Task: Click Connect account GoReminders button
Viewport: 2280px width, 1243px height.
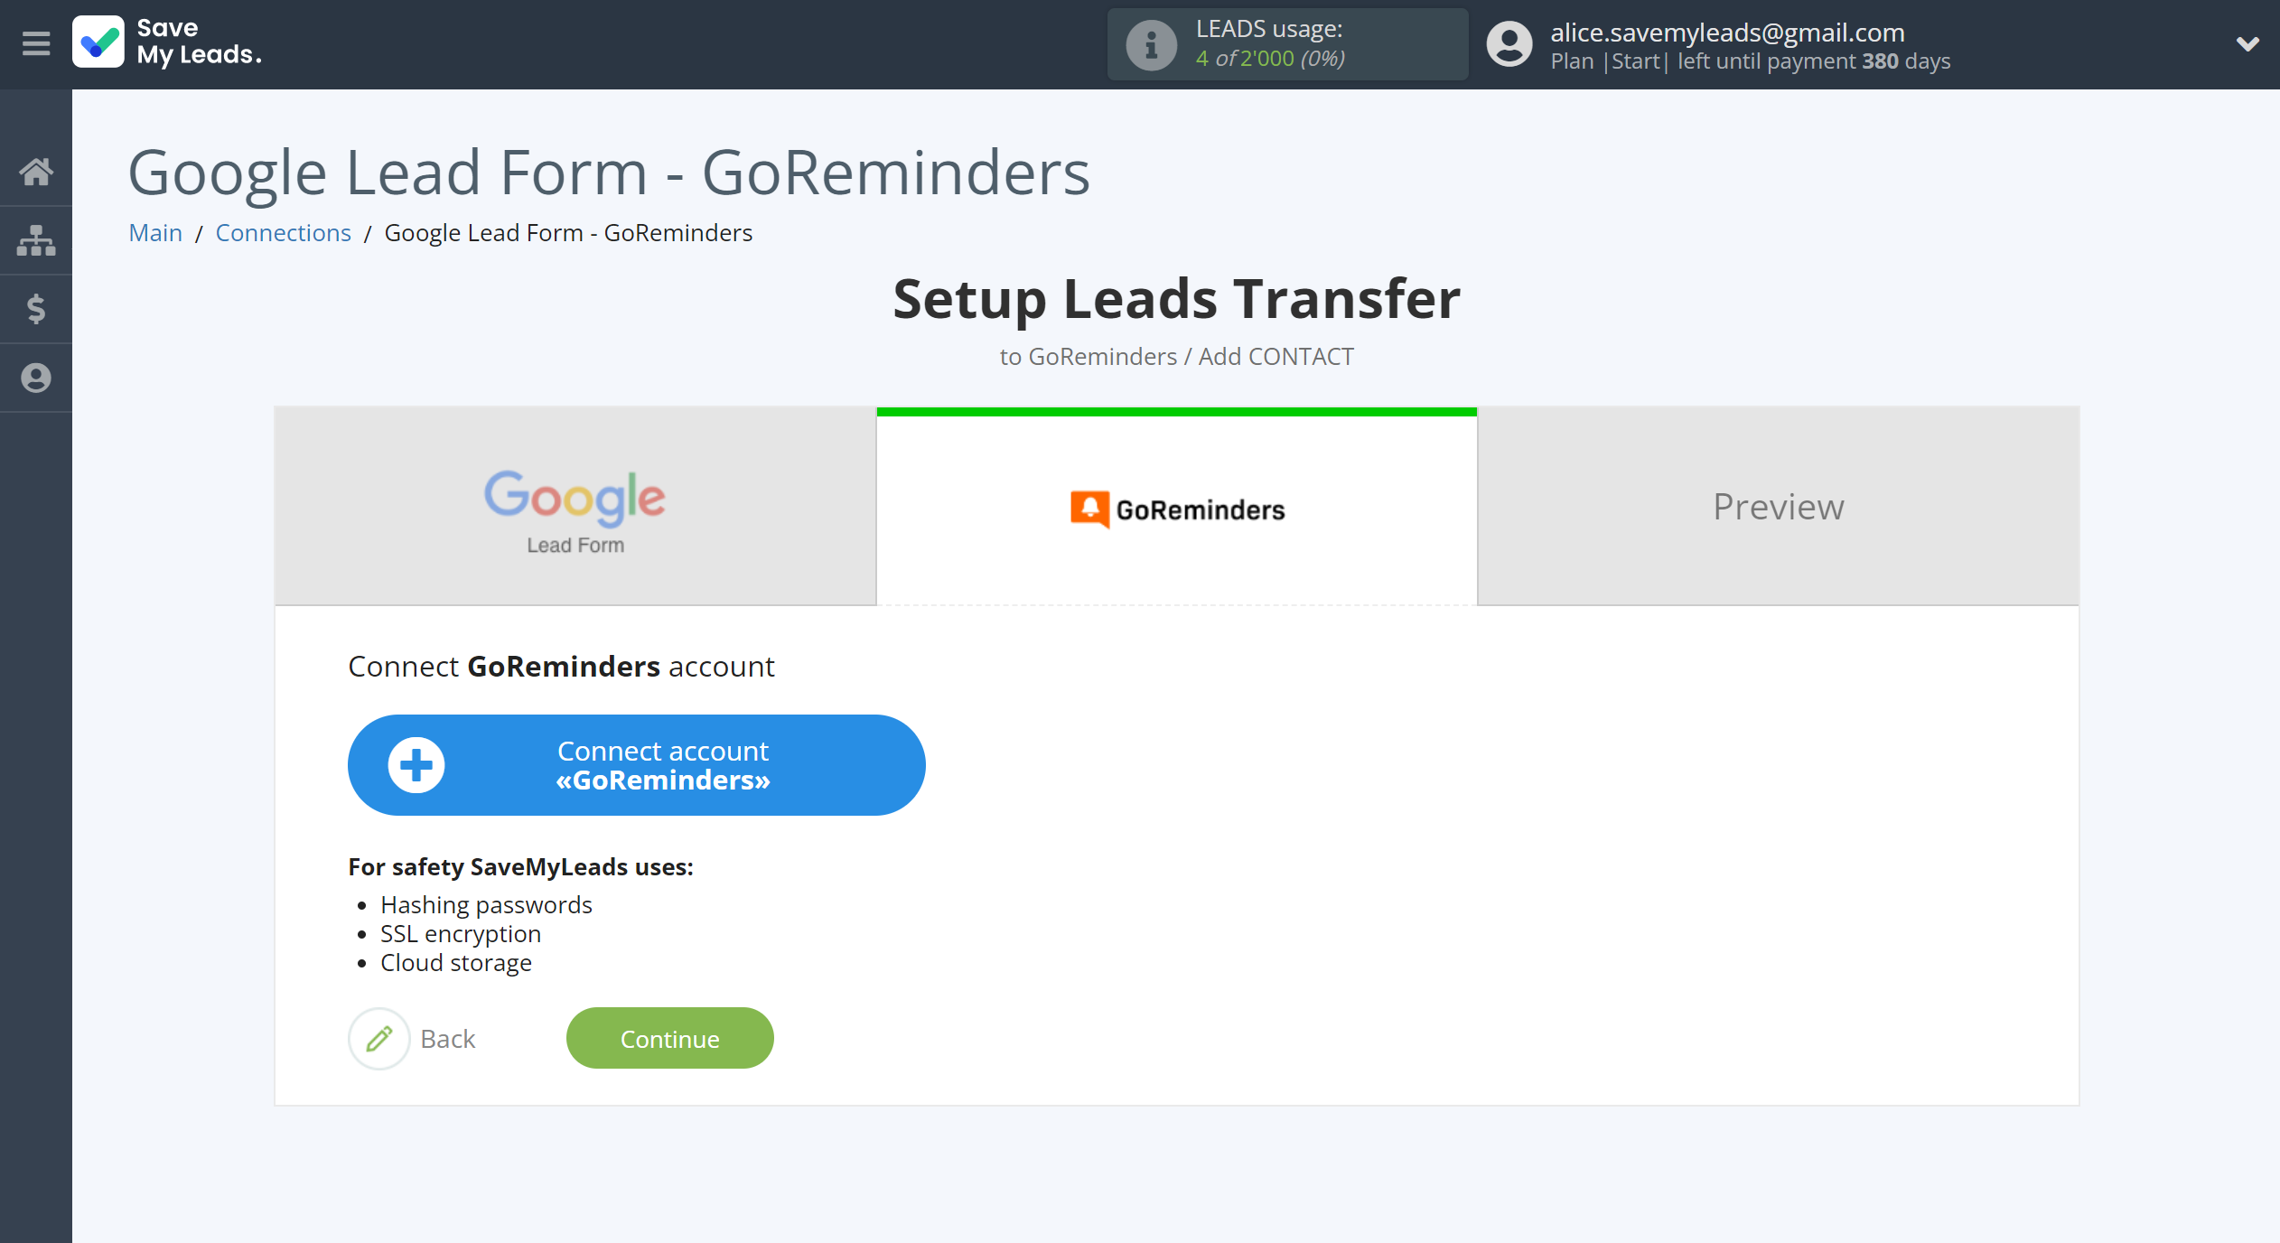Action: click(635, 765)
